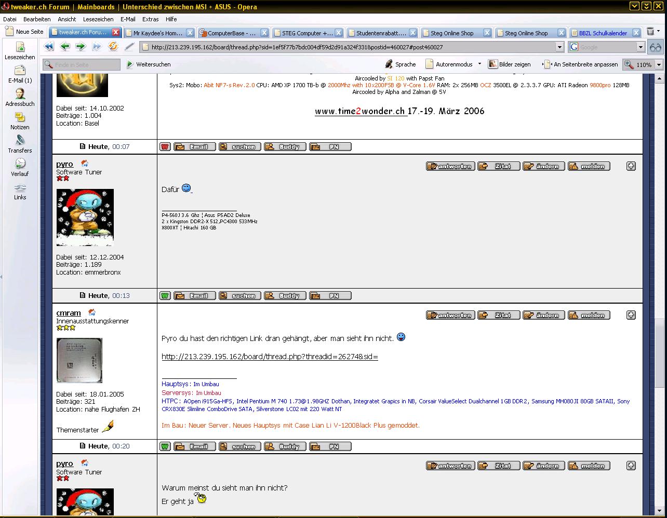Click the thread.php?threadid=26274 link

(270, 357)
